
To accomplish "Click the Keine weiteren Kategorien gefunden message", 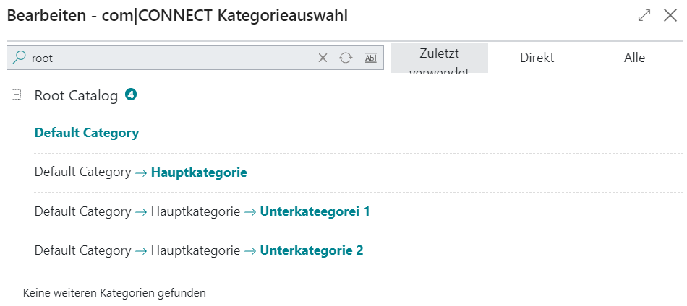I will (114, 292).
